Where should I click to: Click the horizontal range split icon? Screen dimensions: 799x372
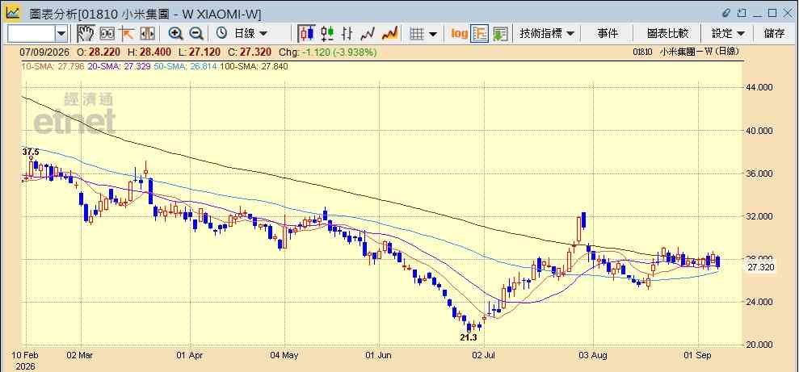coord(147,34)
